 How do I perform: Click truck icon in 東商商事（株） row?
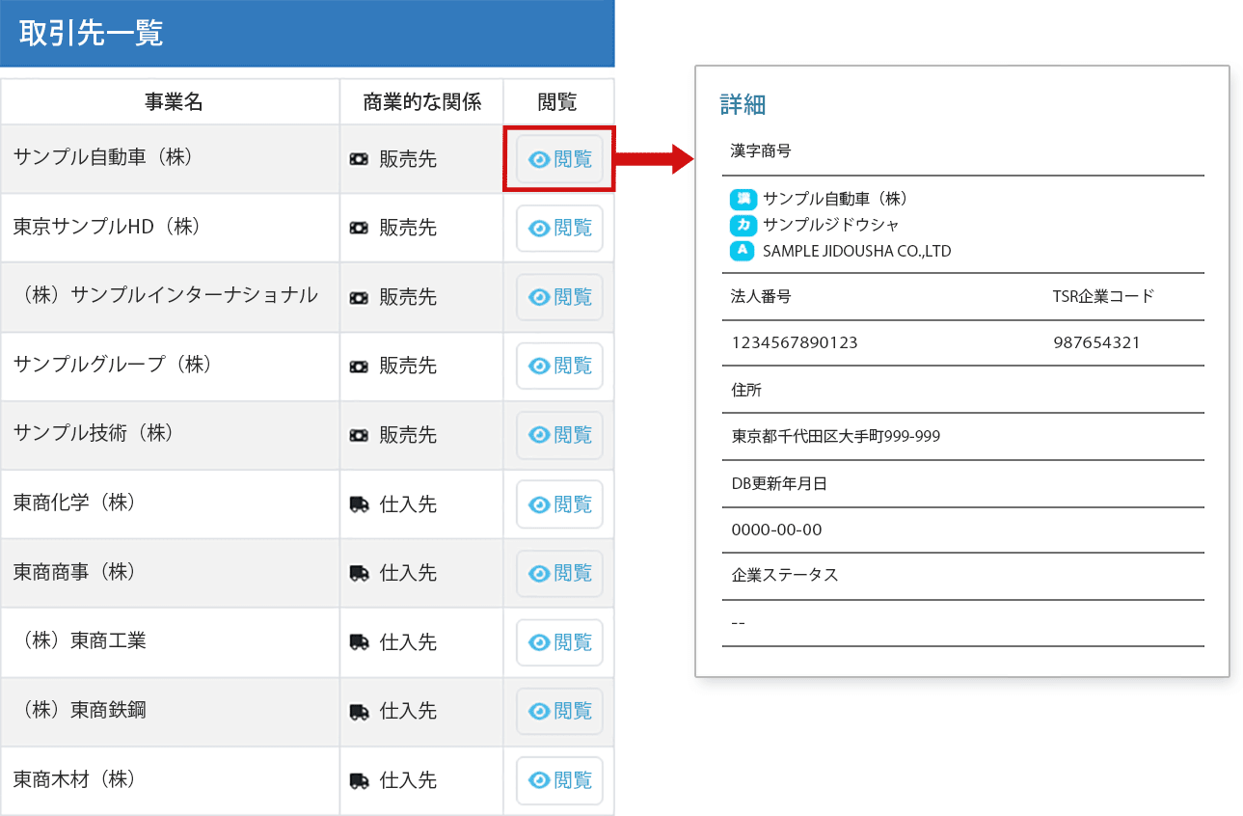359,574
